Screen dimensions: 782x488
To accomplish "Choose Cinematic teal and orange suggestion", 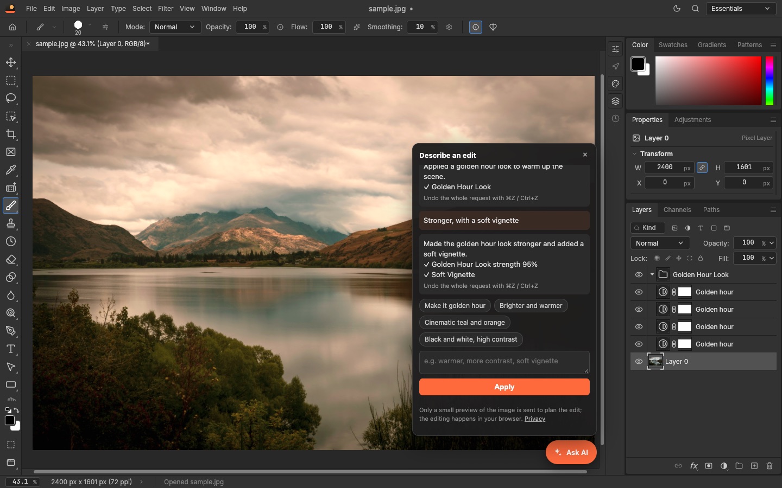I will [465, 323].
